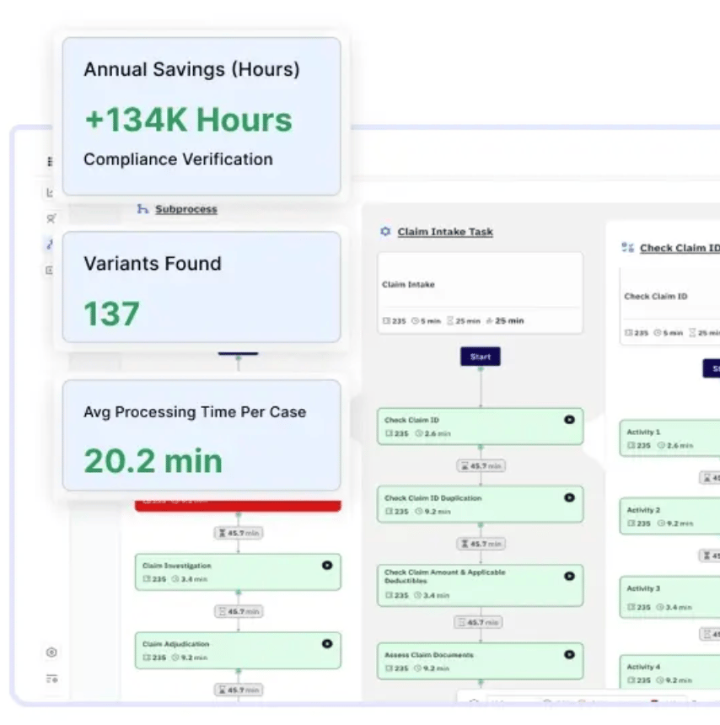Select the Activity 2 card
Image resolution: width=720 pixels, height=725 pixels.
click(x=669, y=517)
